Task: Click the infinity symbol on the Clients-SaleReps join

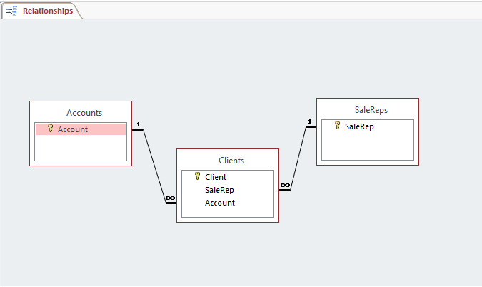Action: click(x=285, y=186)
